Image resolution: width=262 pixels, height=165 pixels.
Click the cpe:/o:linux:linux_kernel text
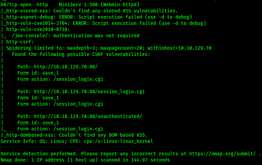coord(119,141)
